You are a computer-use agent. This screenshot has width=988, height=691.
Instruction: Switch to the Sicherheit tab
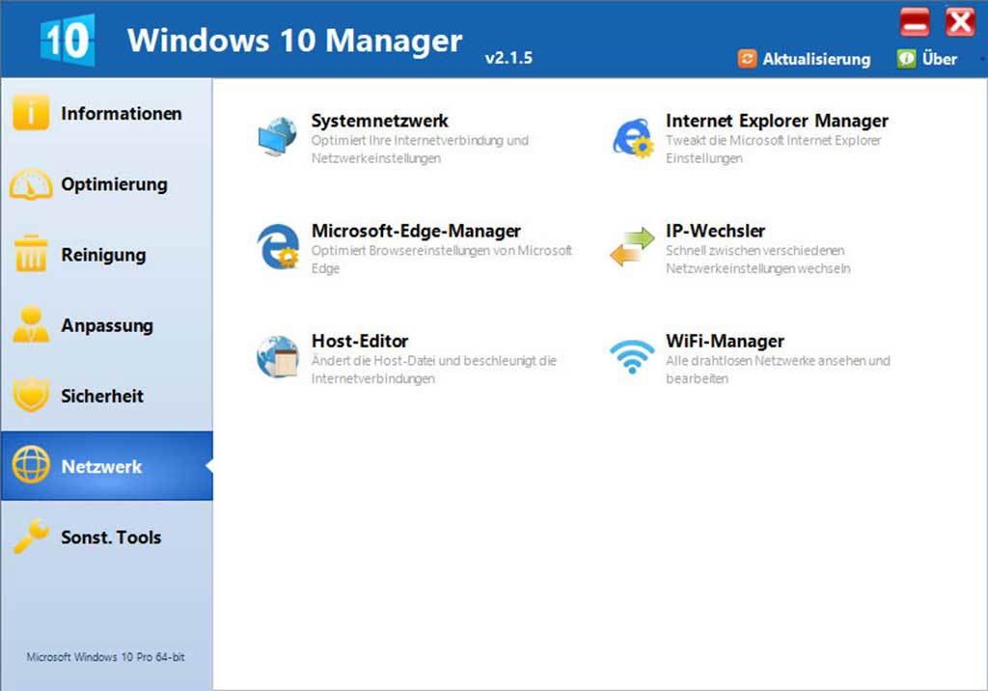click(106, 396)
